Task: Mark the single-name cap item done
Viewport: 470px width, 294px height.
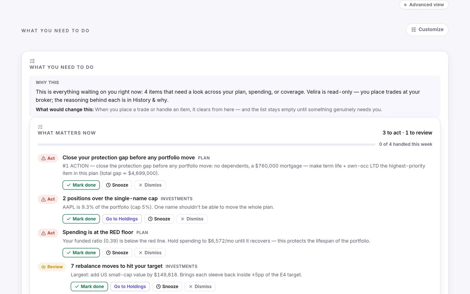Action: coord(81,219)
